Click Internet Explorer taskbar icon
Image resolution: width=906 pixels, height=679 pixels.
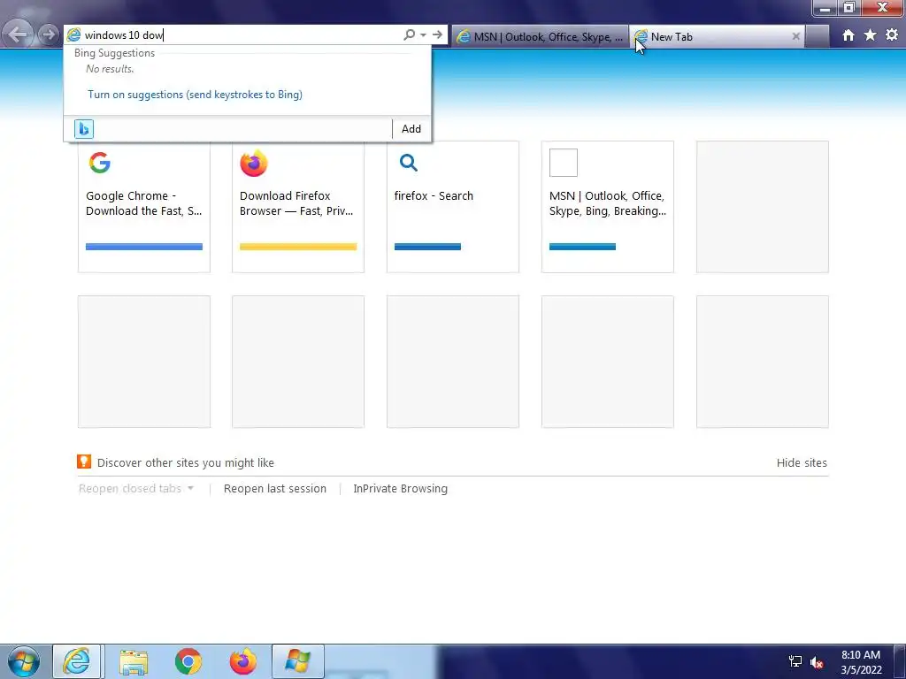coord(78,661)
